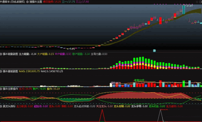The width and height of the screenshot is (202, 122).
Task: Click the 停 suspension marker icon
Action: (154, 51)
